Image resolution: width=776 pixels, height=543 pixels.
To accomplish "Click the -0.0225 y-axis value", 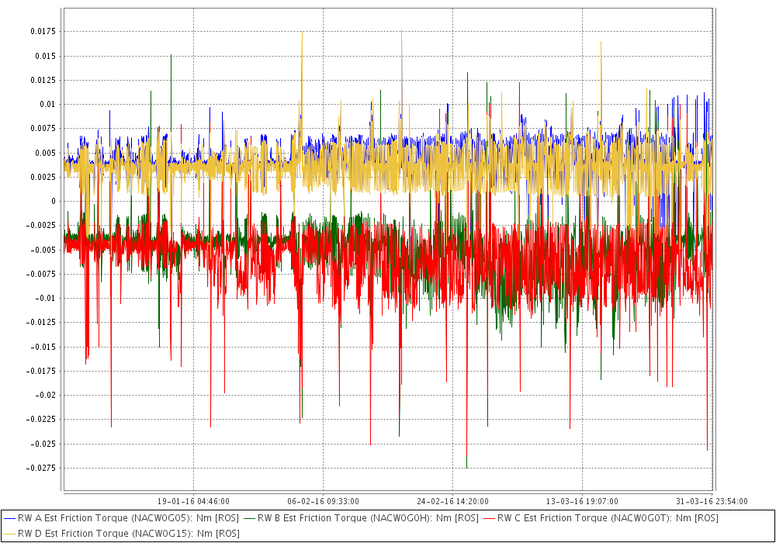I will tap(42, 420).
